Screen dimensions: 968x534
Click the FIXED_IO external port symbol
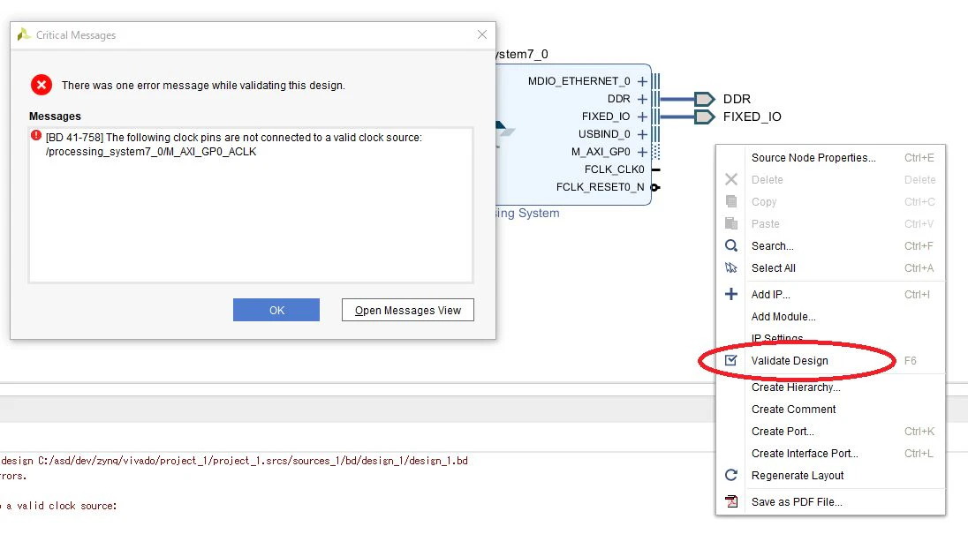(704, 117)
